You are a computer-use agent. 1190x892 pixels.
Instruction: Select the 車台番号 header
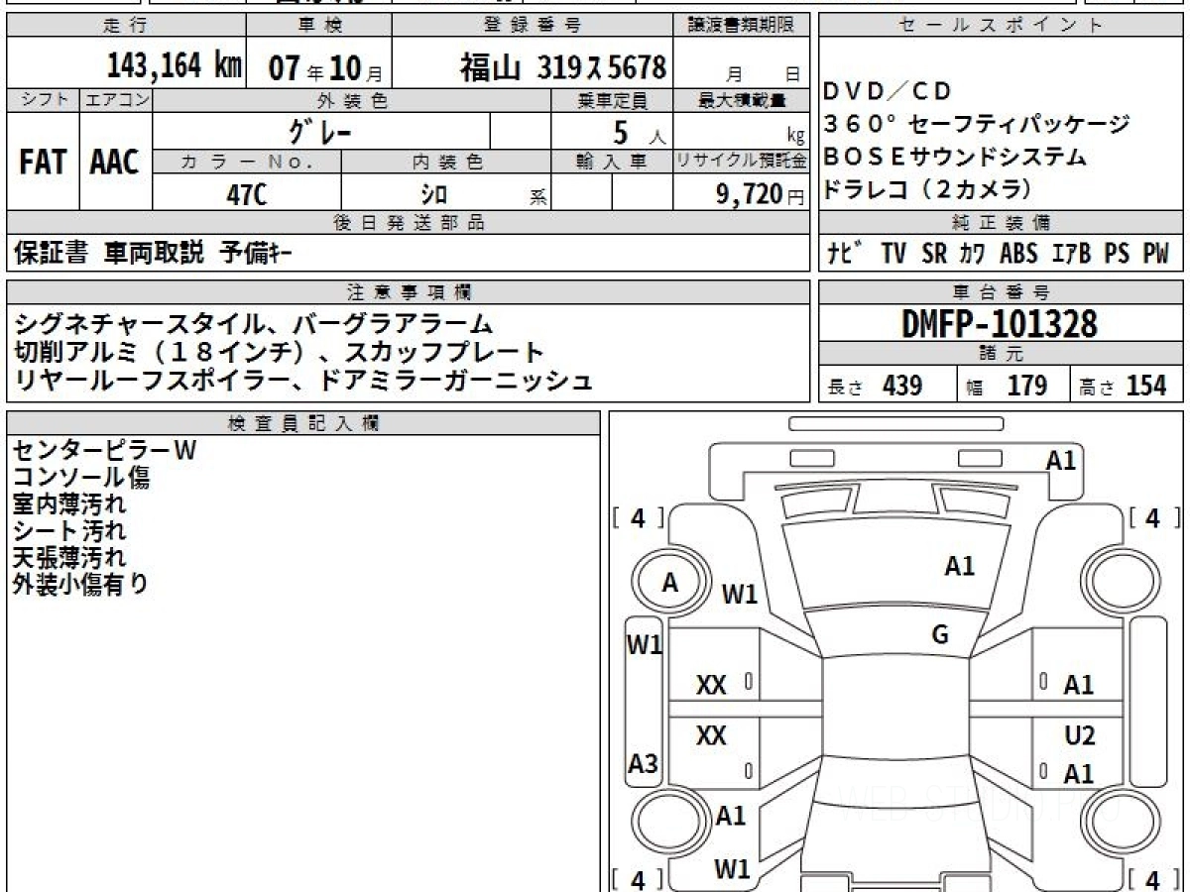pos(1001,292)
